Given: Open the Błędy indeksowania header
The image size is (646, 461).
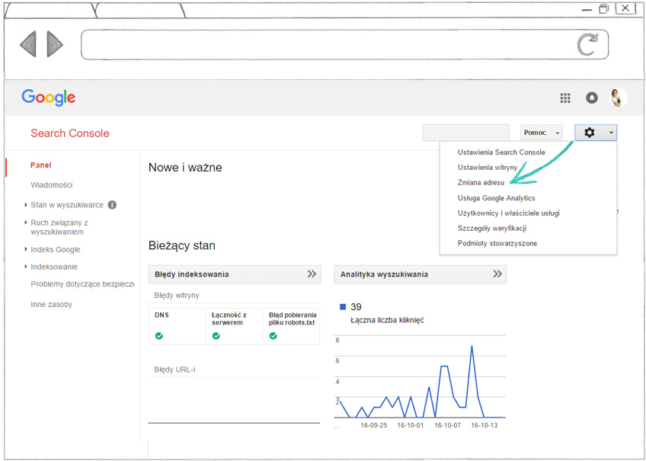Looking at the screenshot, I should click(x=235, y=274).
